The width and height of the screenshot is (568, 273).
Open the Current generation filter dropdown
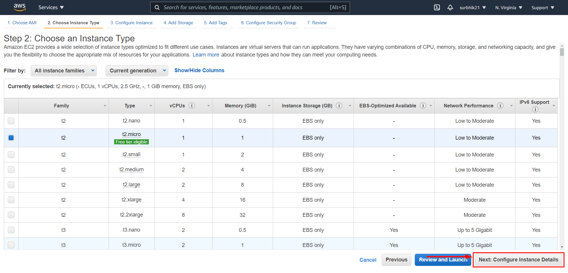pyautogui.click(x=137, y=71)
